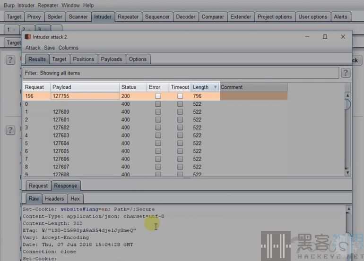Toggle the Timeout checkbox for request 196
Viewport: 364px width, 261px height.
[180, 96]
